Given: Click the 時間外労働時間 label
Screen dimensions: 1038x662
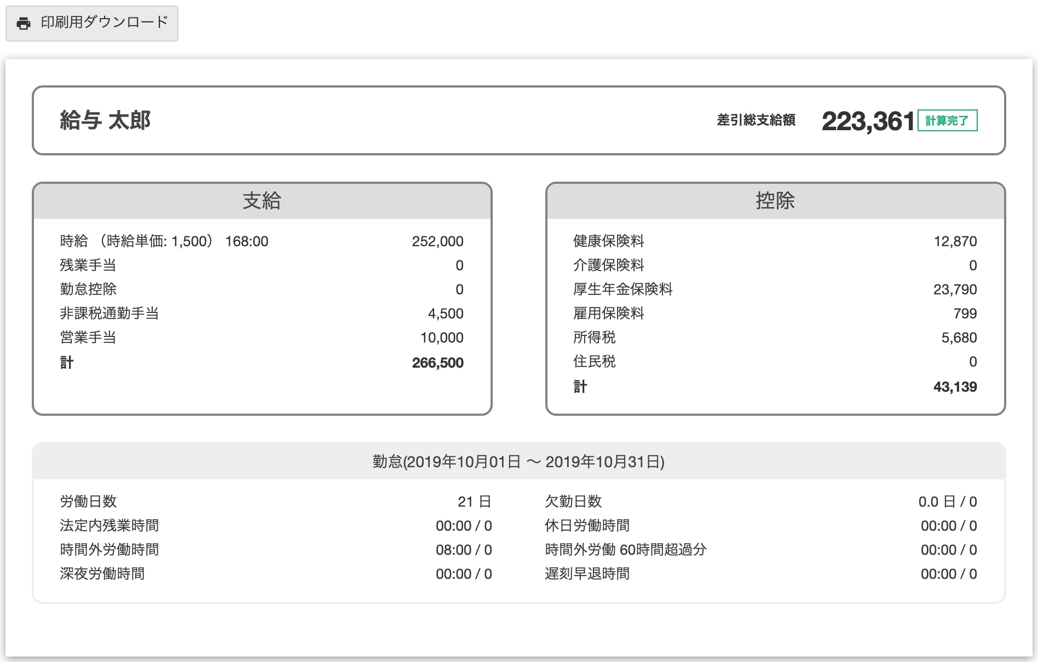Looking at the screenshot, I should [109, 550].
